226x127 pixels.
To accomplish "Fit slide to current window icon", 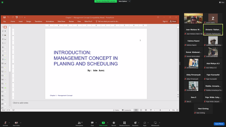I will [177, 110].
